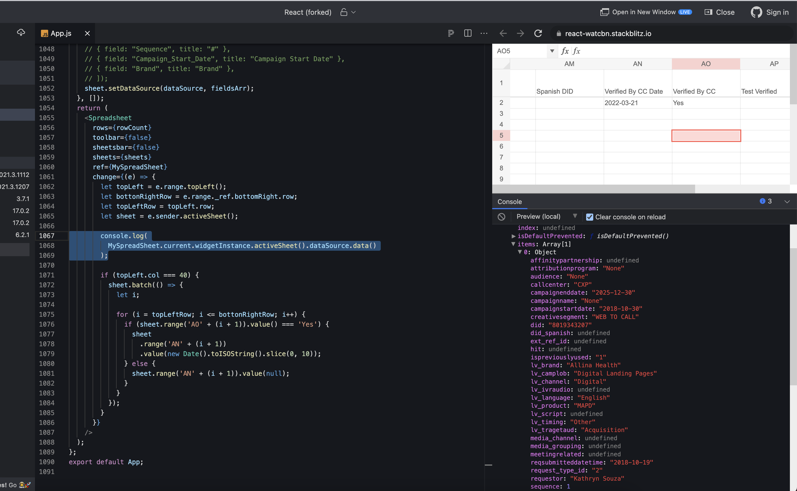Select the App.js editor tab

(61, 33)
